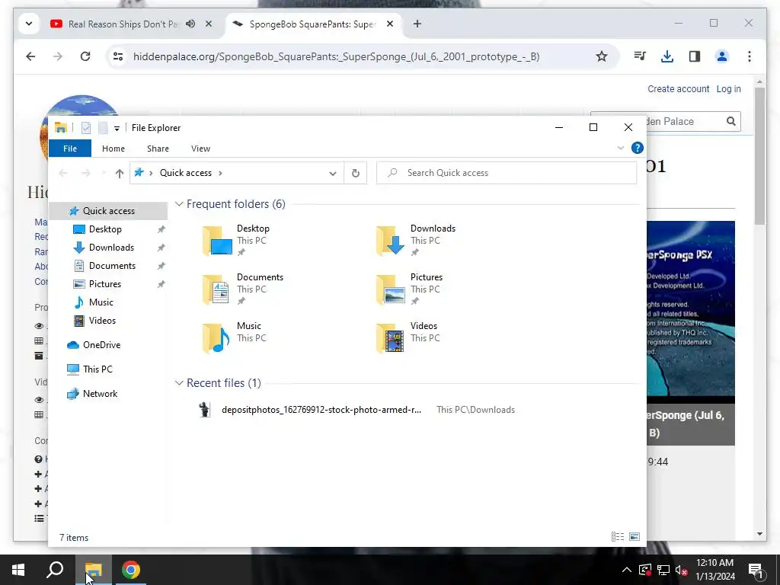
Task: Open Chrome downloads icon
Action: point(667,56)
